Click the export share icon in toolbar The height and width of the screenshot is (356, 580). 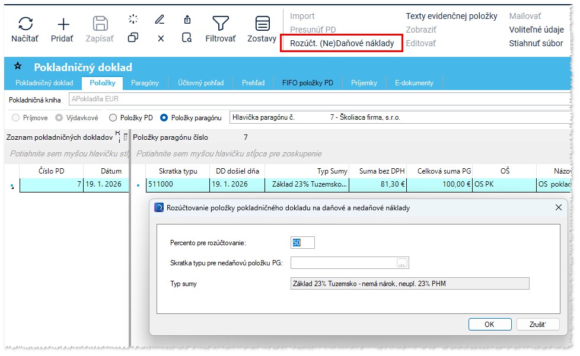pyautogui.click(x=187, y=20)
